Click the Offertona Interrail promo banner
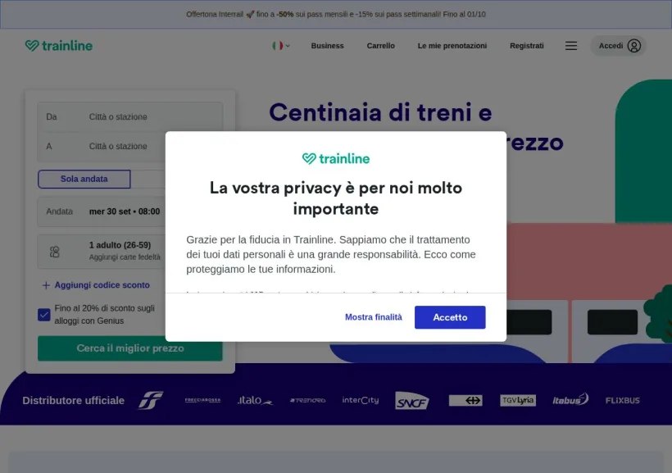The image size is (672, 473). 336,14
